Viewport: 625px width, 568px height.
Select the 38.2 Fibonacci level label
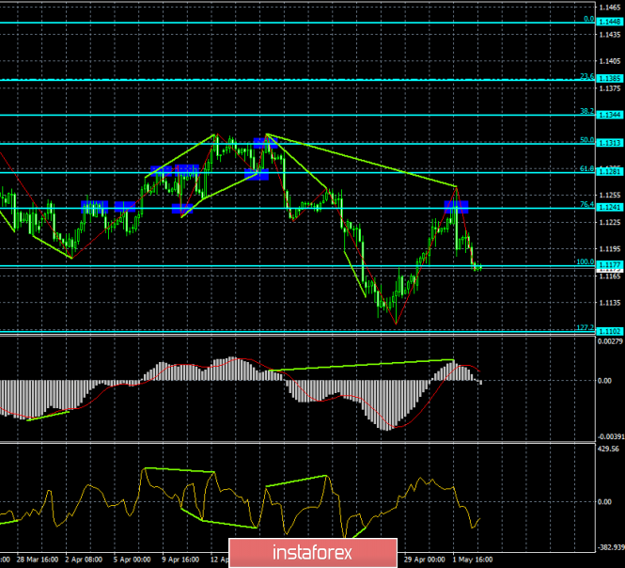587,111
